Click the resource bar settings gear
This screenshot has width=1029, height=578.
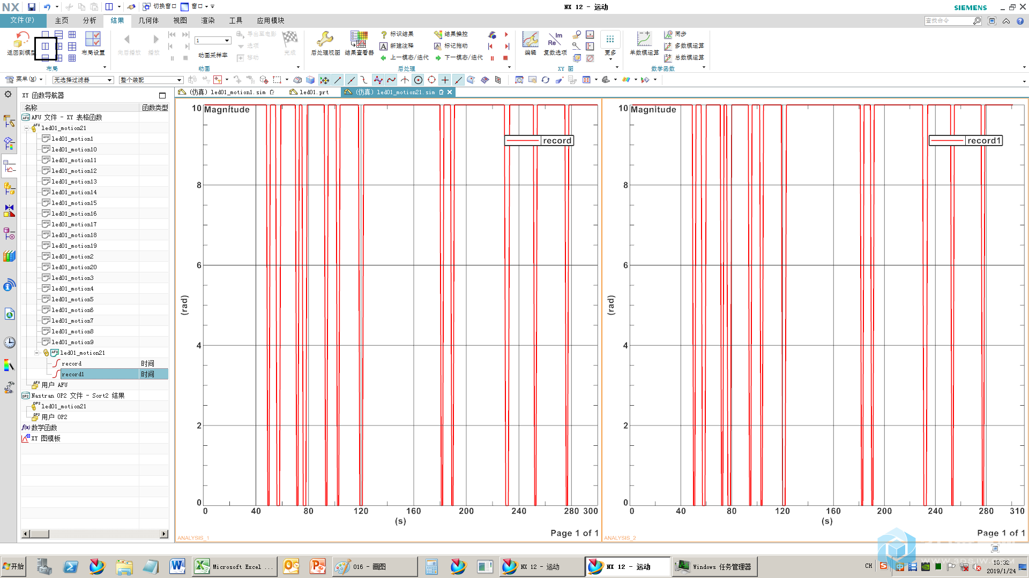8,94
